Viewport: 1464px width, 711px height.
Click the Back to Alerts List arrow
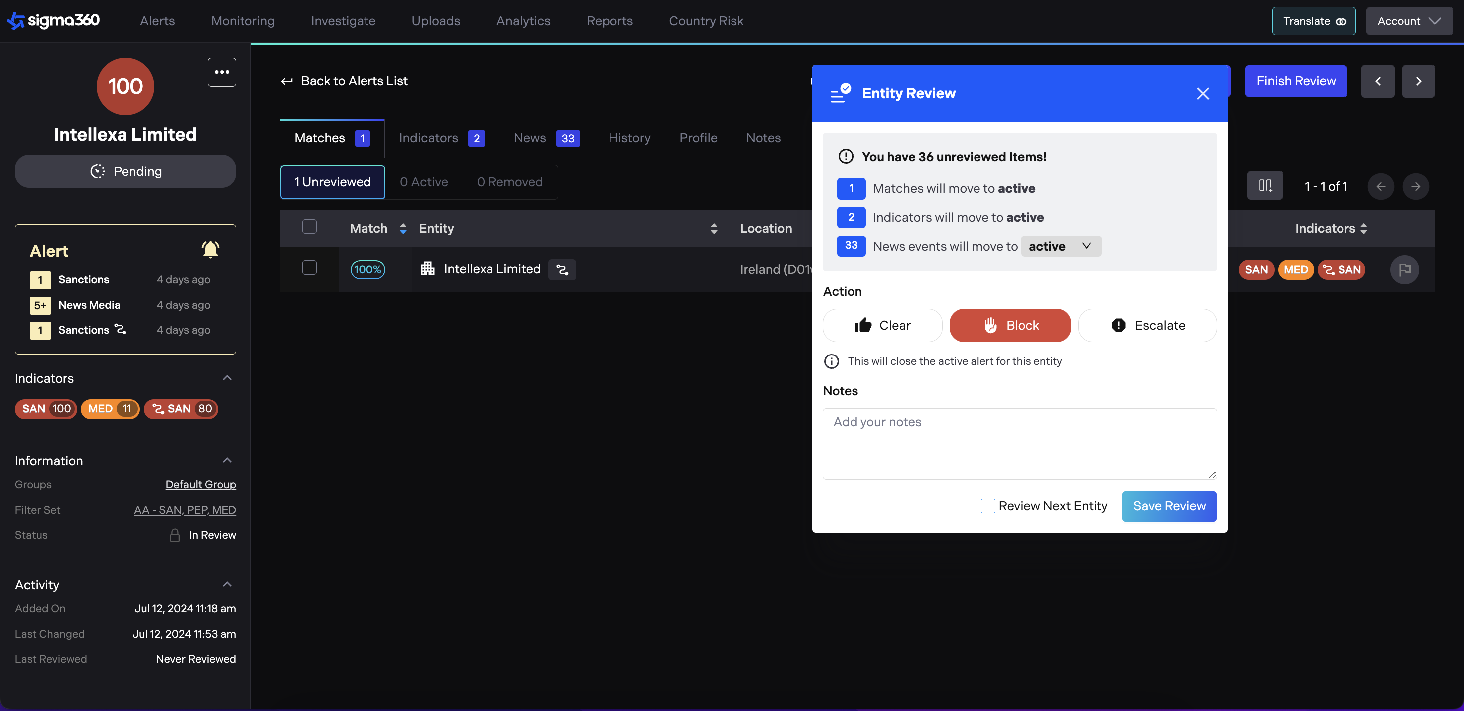[x=287, y=81]
